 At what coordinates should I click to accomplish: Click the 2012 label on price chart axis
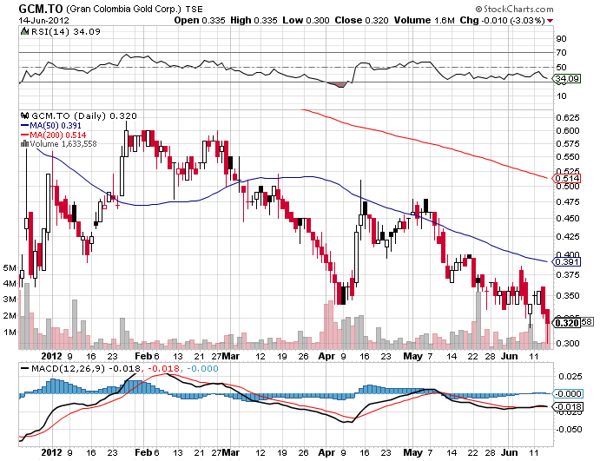(x=51, y=356)
